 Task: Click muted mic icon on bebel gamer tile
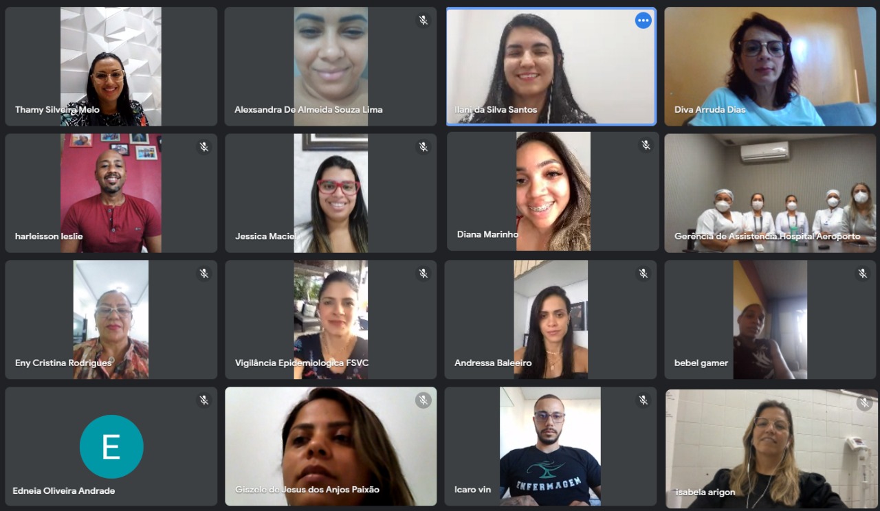tap(863, 273)
